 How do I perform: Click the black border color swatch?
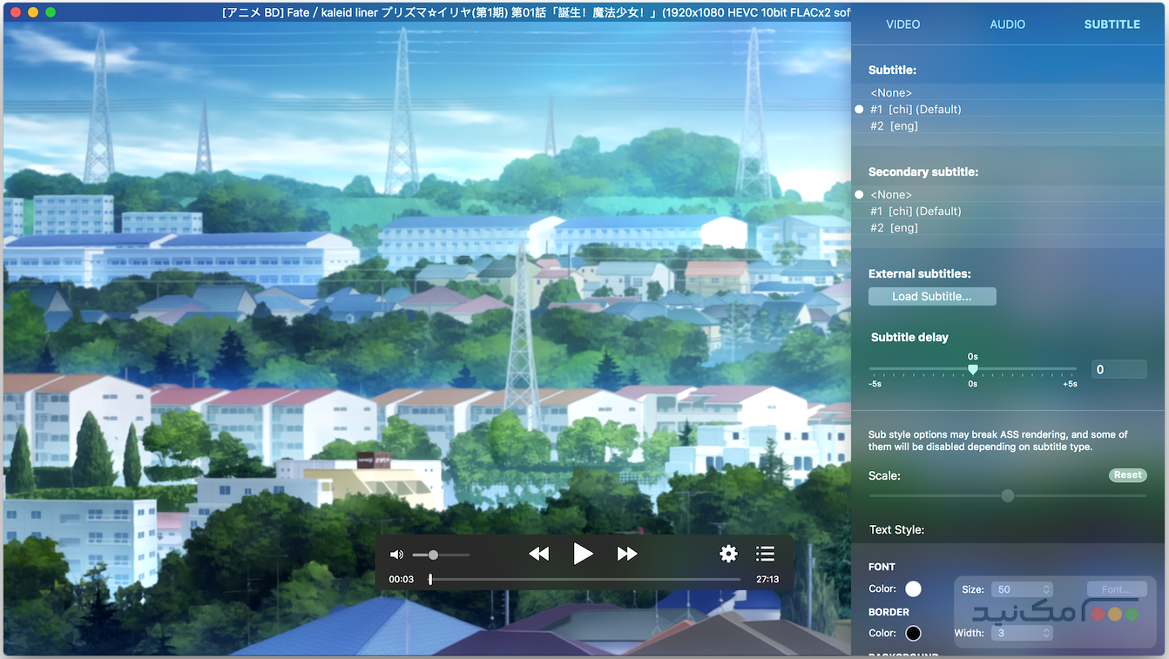pyautogui.click(x=913, y=633)
